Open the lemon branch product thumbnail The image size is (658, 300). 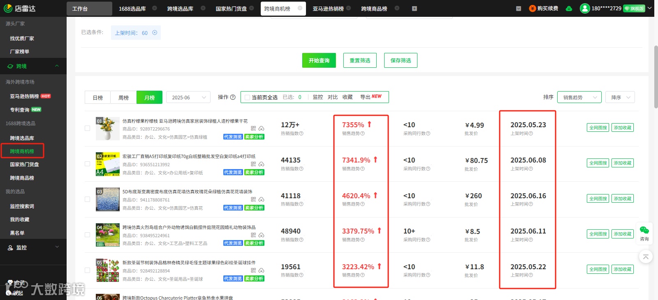pos(107,128)
